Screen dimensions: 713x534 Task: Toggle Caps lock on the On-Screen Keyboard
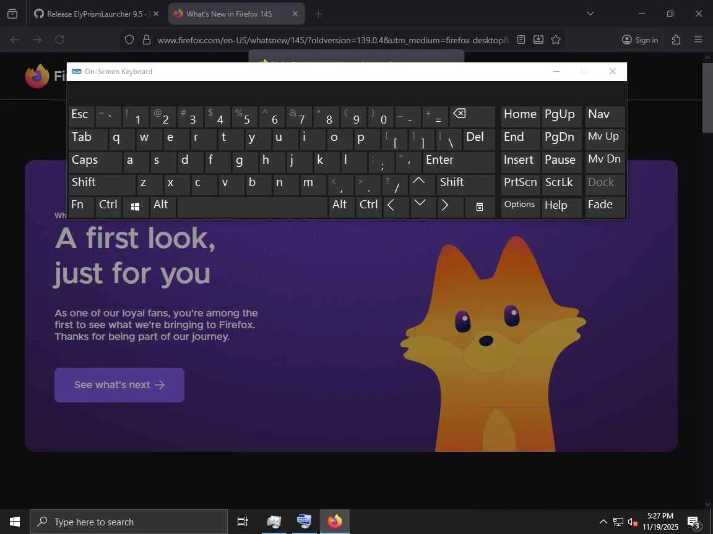(x=95, y=162)
